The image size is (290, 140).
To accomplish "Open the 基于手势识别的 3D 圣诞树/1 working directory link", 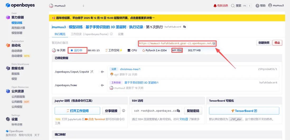I will (x=141, y=82).
